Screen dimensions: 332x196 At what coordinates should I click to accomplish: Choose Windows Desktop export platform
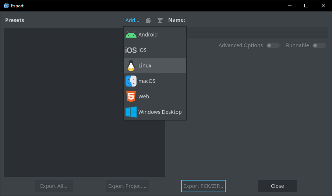point(155,112)
